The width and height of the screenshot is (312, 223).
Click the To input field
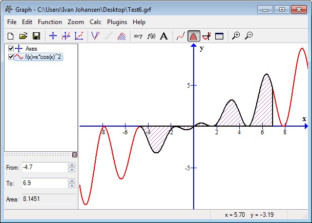coord(45,183)
